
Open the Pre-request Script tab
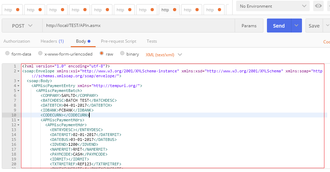point(118,41)
